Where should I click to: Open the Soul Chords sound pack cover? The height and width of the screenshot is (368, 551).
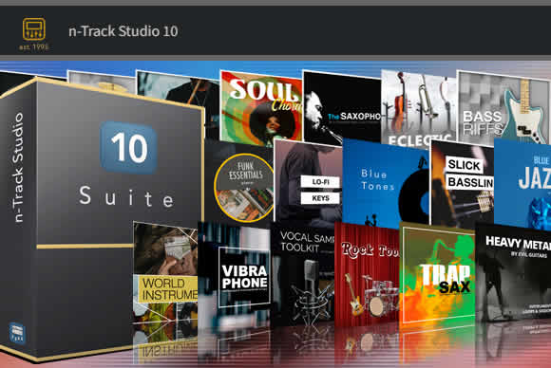tap(261, 108)
